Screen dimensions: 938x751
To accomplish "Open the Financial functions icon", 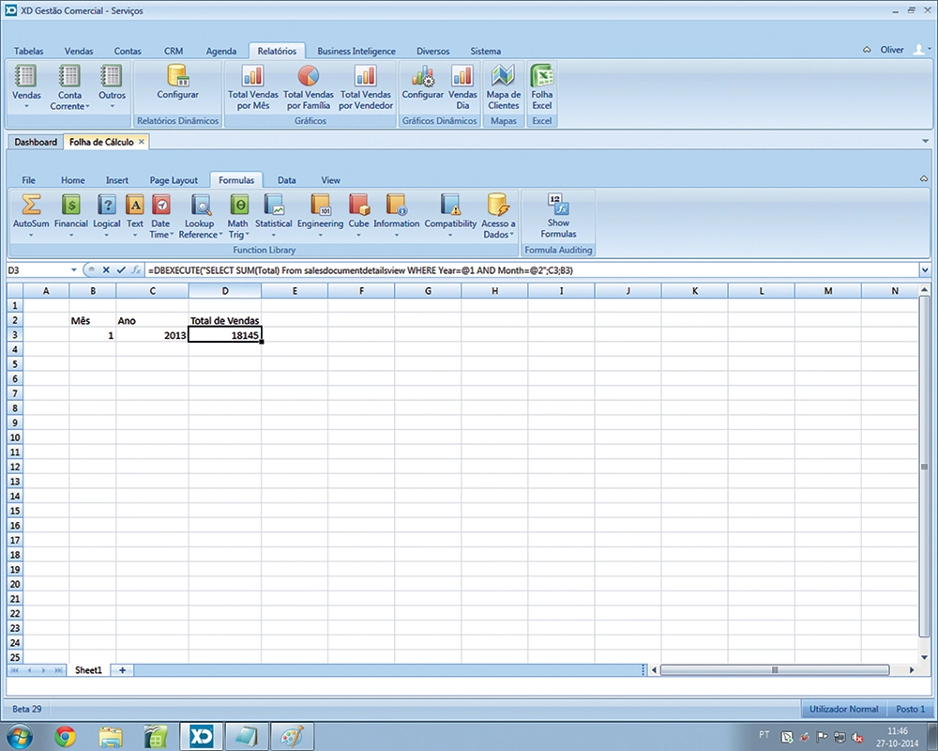I will [x=70, y=206].
